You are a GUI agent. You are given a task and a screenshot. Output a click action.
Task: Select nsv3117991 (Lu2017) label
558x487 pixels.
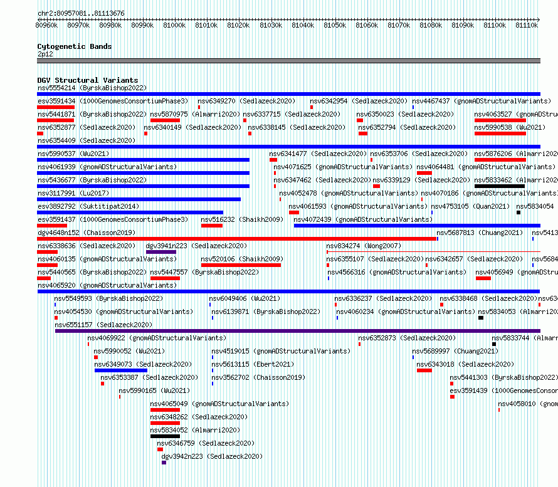(x=73, y=193)
